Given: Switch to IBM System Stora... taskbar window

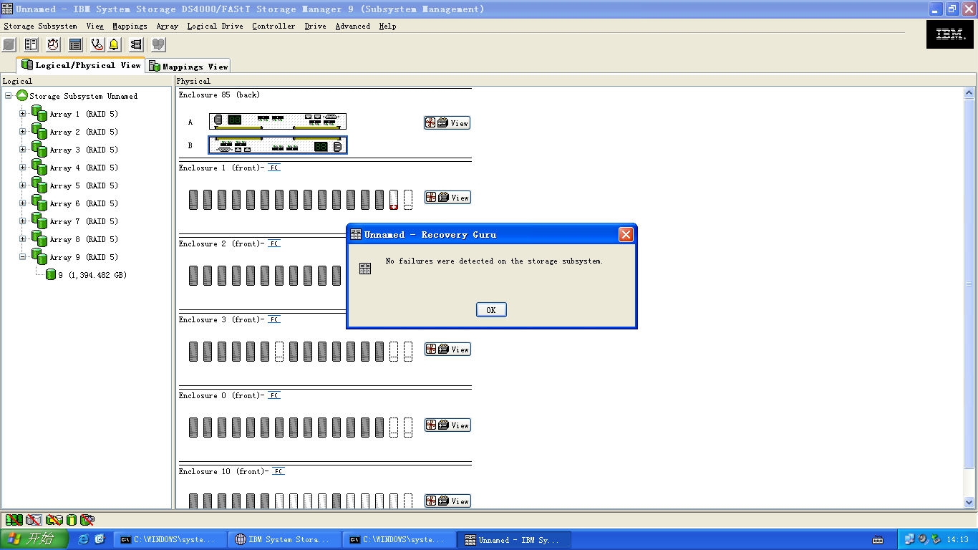Looking at the screenshot, I should click(x=285, y=540).
